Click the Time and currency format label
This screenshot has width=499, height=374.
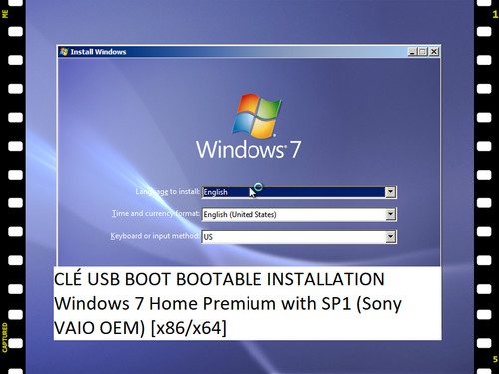click(x=156, y=213)
